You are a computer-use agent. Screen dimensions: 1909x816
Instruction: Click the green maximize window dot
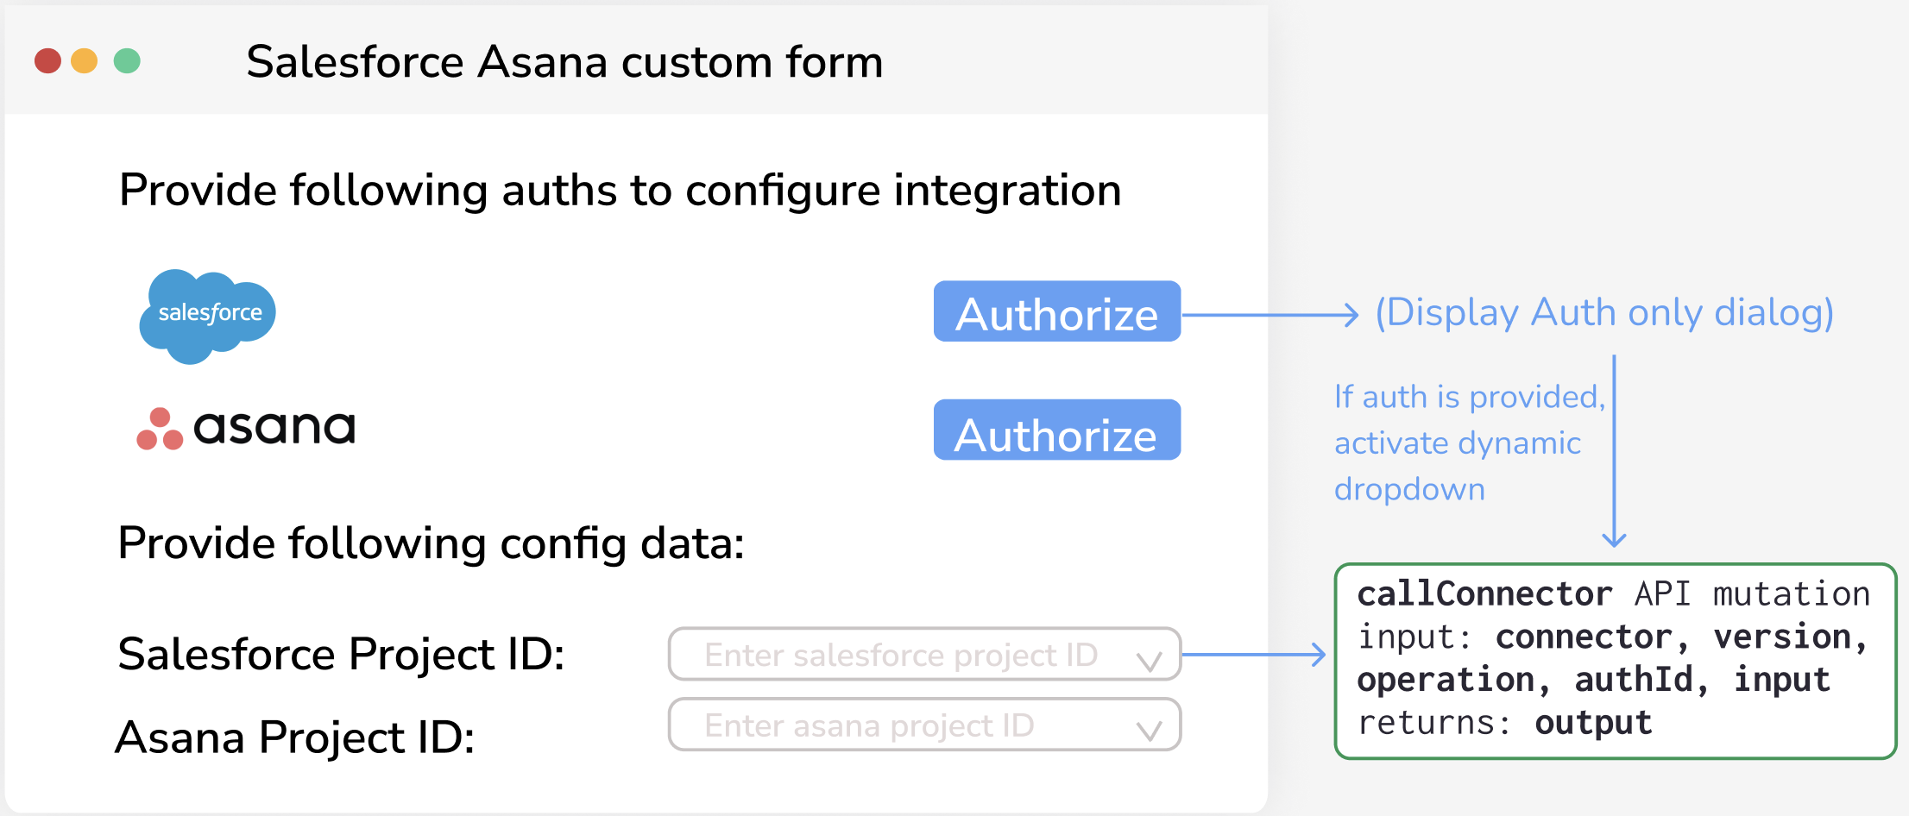point(127,61)
